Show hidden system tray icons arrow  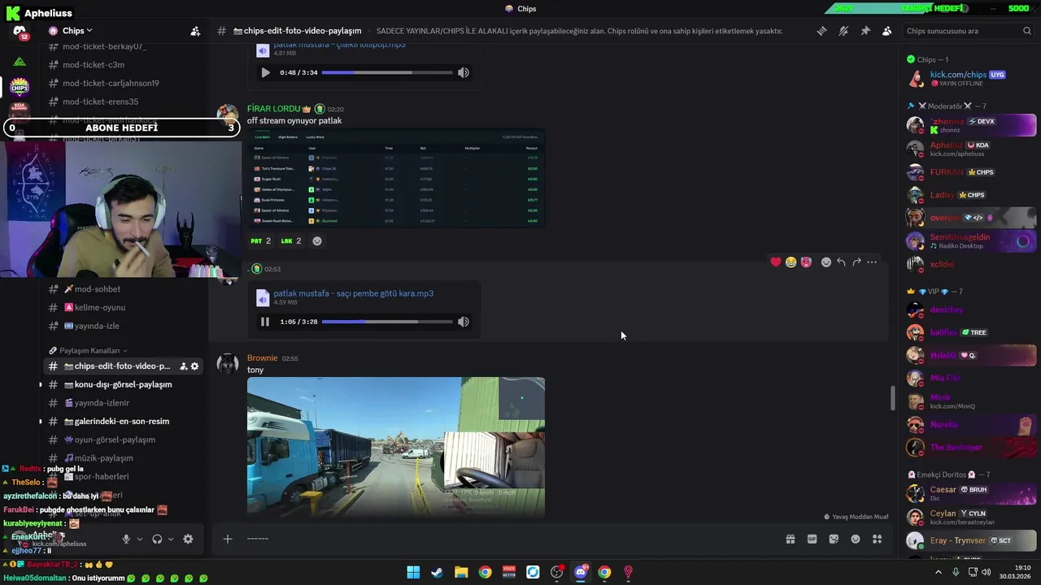pyautogui.click(x=939, y=572)
